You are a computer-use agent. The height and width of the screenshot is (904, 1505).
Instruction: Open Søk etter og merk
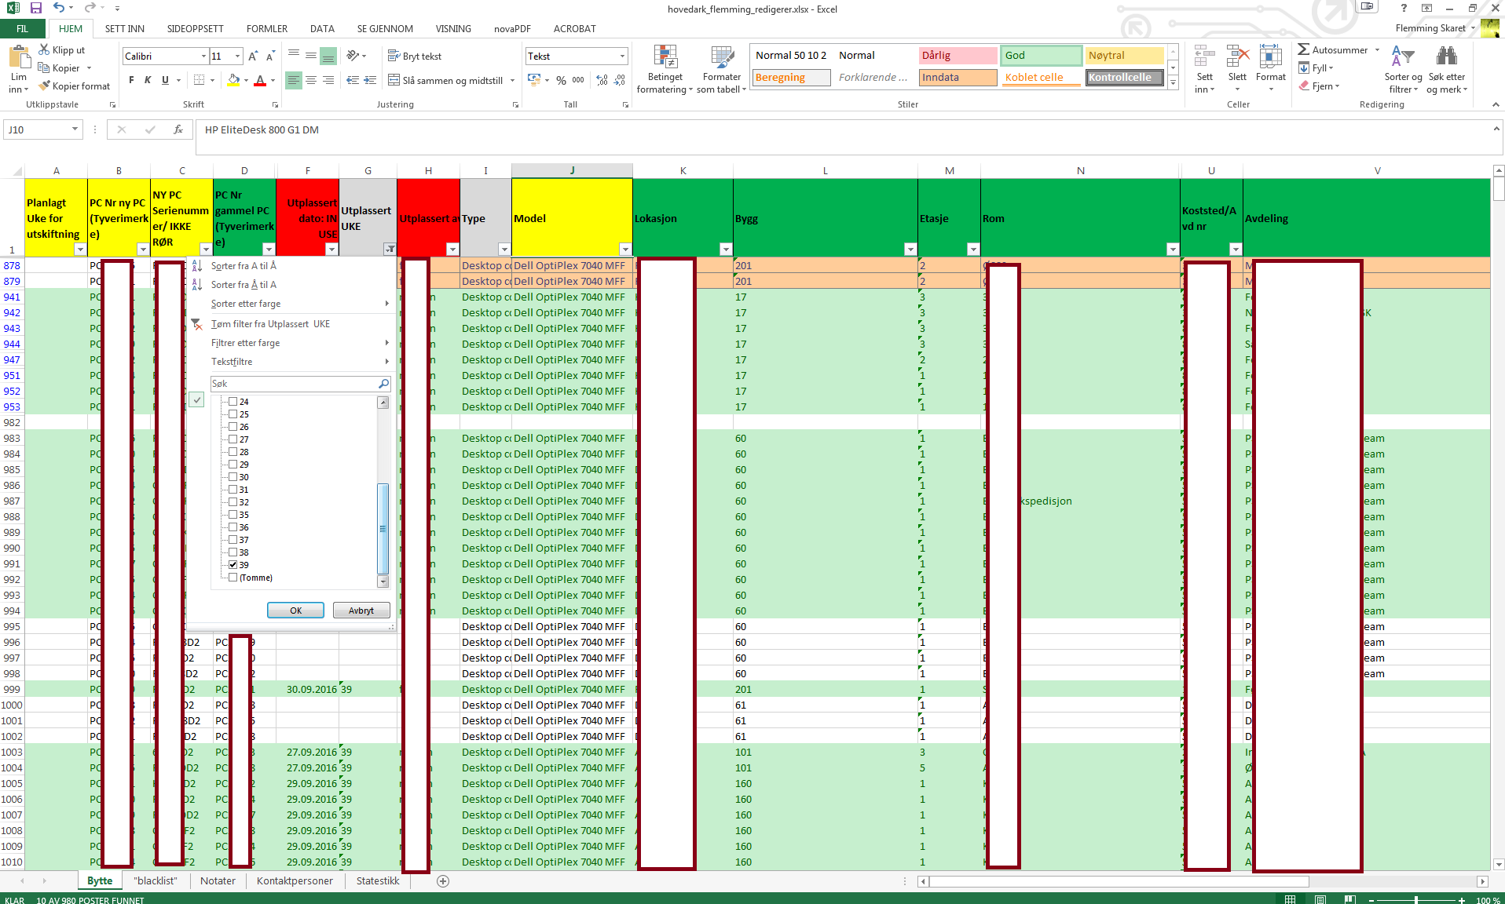[x=1447, y=70]
